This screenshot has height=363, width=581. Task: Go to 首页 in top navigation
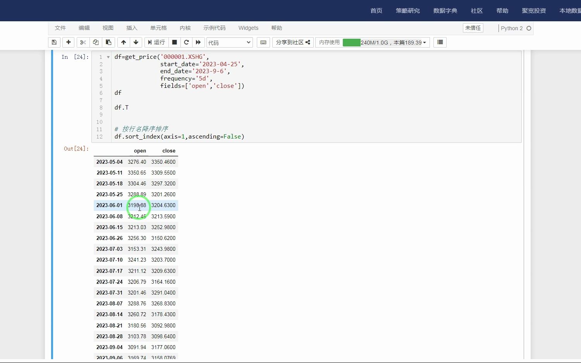[x=376, y=10]
